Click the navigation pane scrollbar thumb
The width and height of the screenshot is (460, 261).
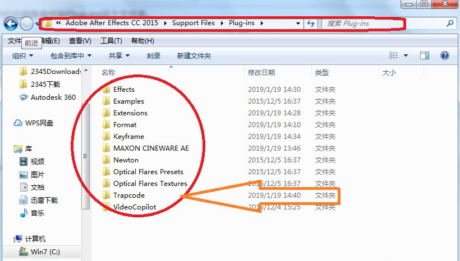click(x=85, y=156)
